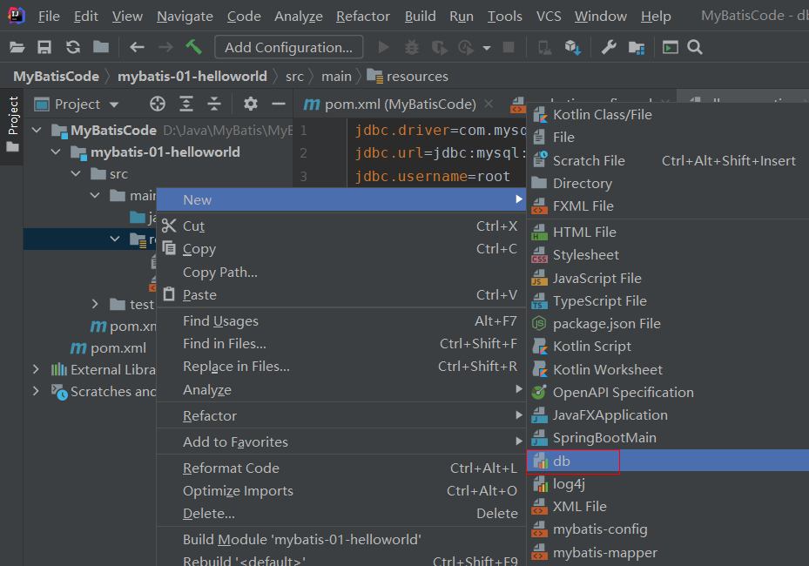Click Run Anything terminal-window icon
The height and width of the screenshot is (566, 809).
coord(671,48)
